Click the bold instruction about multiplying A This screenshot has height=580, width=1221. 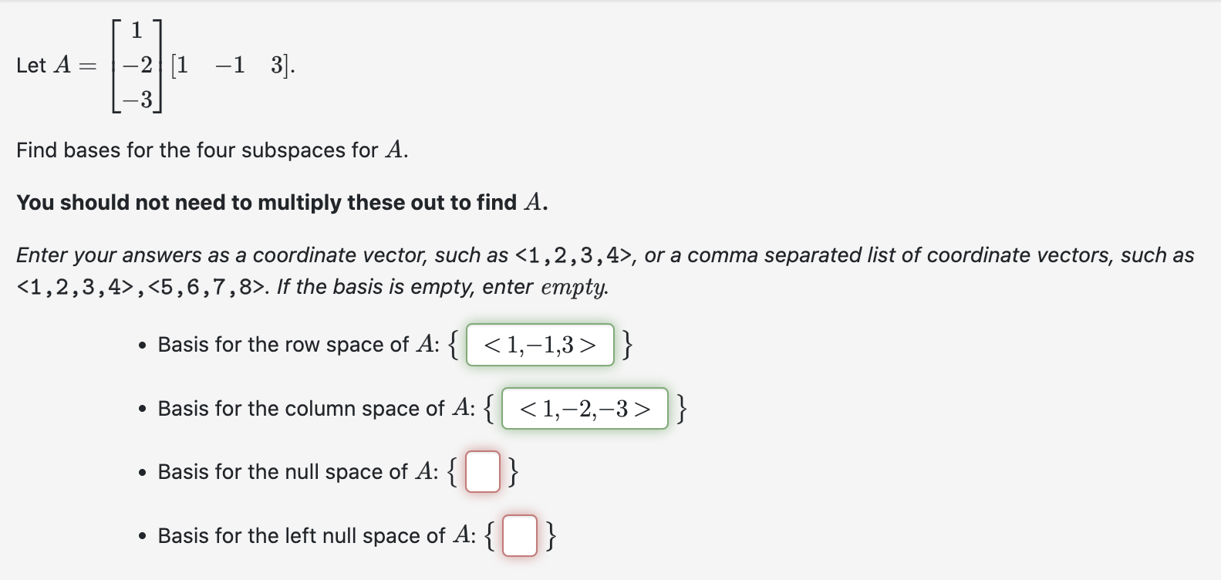point(282,203)
